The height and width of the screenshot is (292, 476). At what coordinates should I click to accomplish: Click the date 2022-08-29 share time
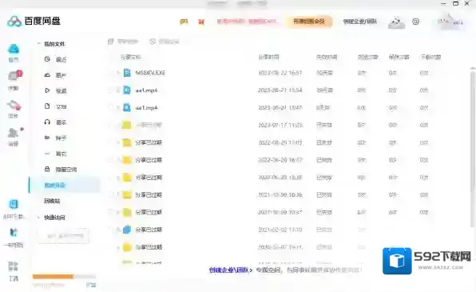280,142
